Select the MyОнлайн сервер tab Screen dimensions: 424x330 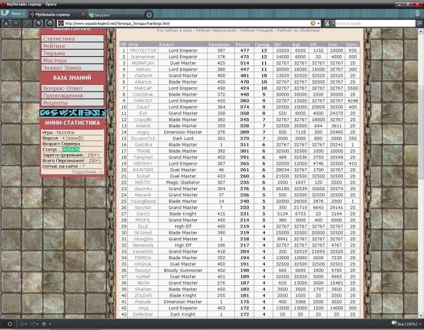(x=55, y=13)
